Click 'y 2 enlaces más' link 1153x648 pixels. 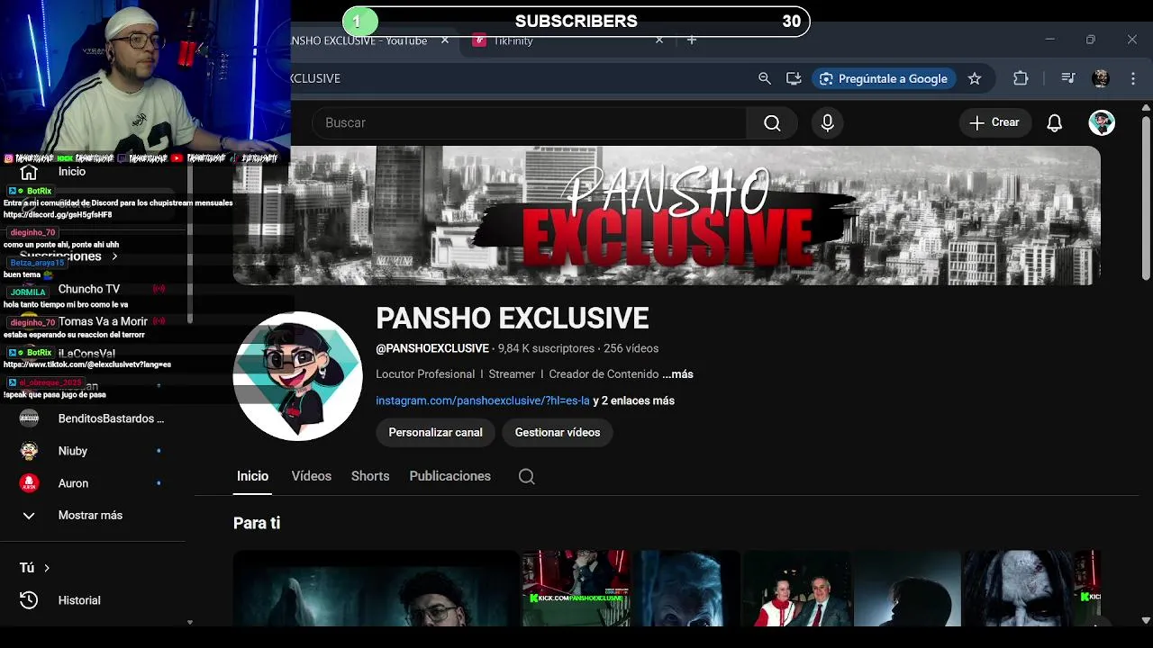(x=634, y=400)
